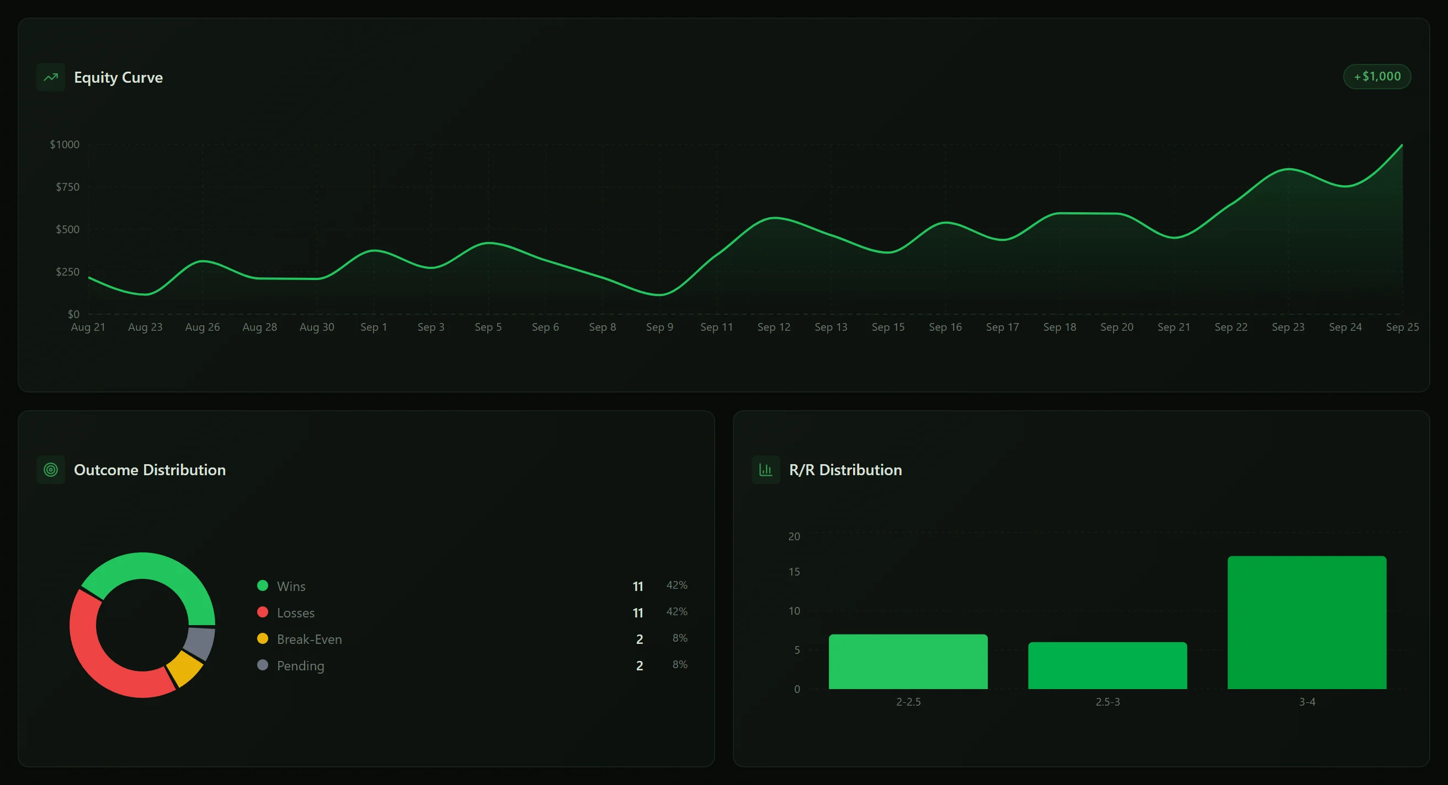Click the Losses legend label
The width and height of the screenshot is (1448, 785).
(296, 612)
